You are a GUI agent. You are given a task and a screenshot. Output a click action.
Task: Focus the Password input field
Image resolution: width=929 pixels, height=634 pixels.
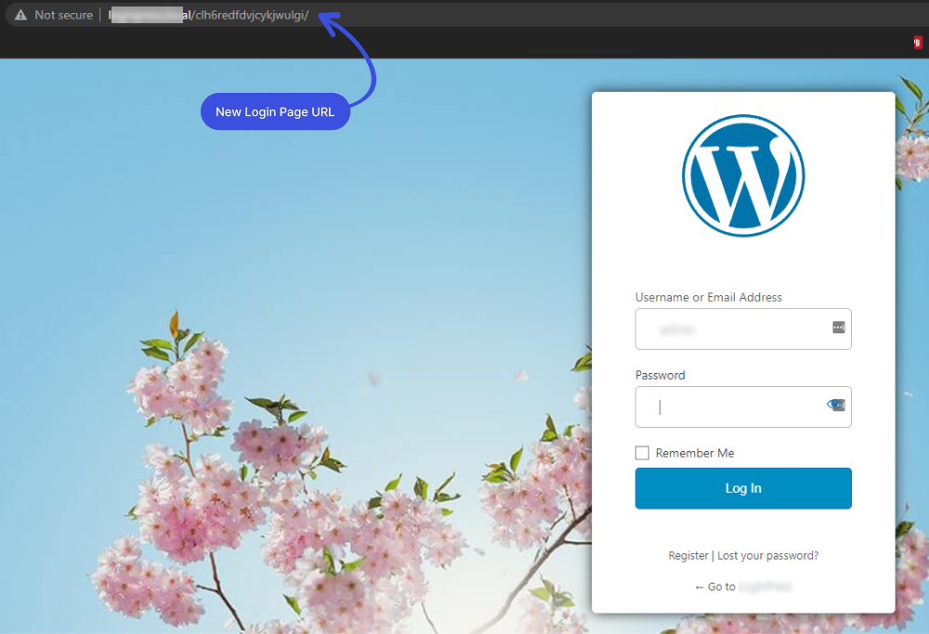pyautogui.click(x=743, y=408)
